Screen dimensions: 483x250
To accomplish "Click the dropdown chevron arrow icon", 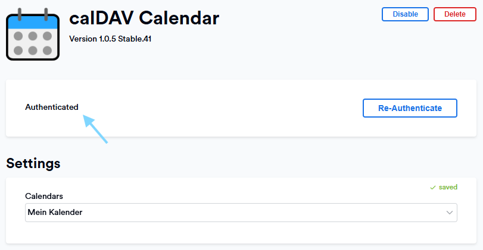I will click(450, 213).
